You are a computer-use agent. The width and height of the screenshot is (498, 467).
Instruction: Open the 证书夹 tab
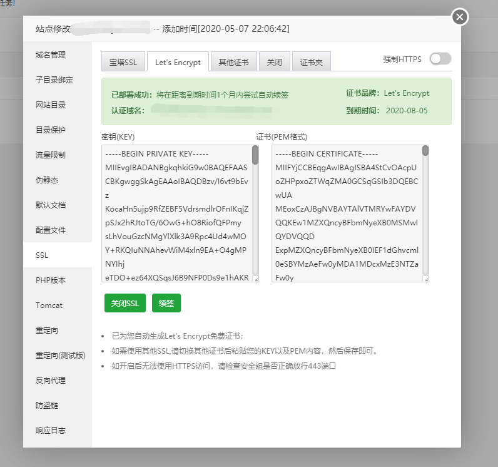[311, 62]
